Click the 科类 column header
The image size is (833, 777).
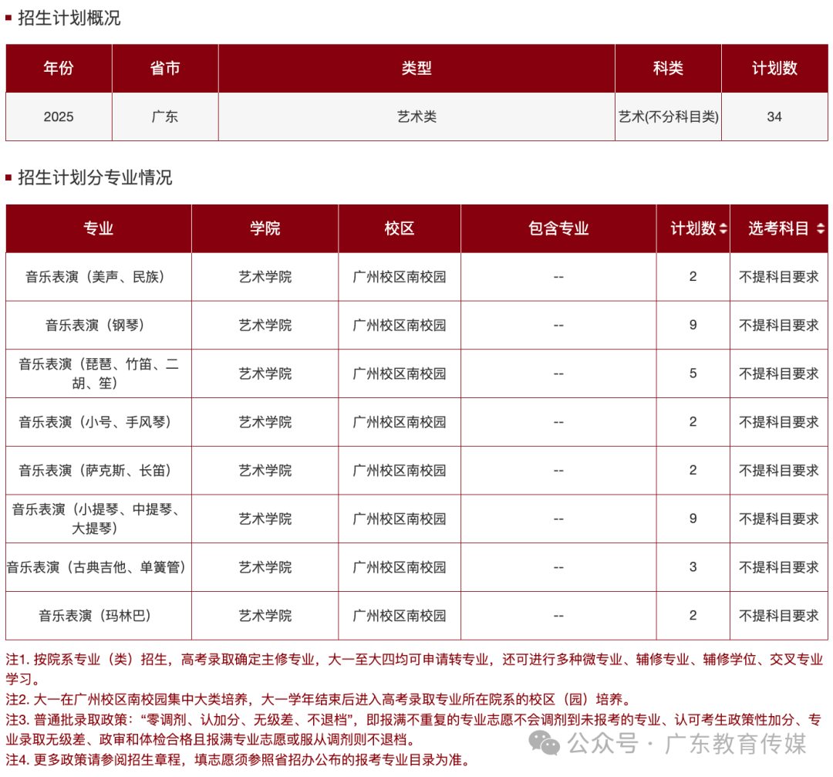tap(668, 69)
